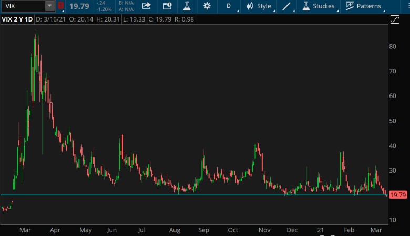Click the red 19.79 price bubble on axis
The height and width of the screenshot is (236, 410).
[398, 195]
